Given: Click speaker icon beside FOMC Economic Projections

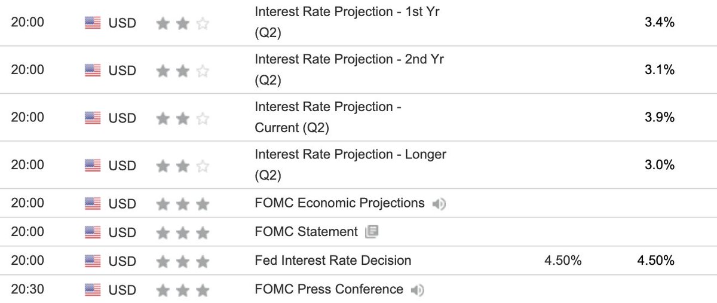Looking at the screenshot, I should [439, 204].
